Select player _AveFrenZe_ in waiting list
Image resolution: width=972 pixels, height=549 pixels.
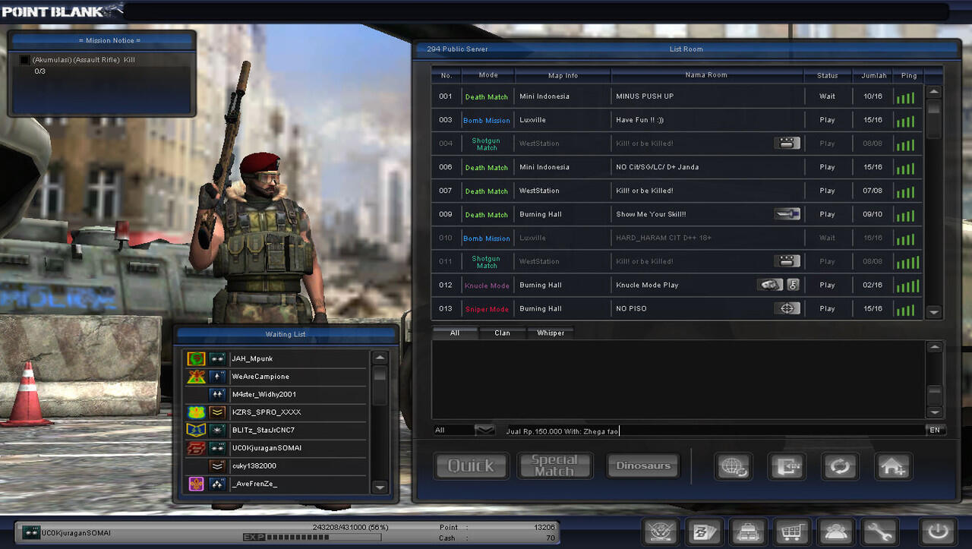pos(277,484)
